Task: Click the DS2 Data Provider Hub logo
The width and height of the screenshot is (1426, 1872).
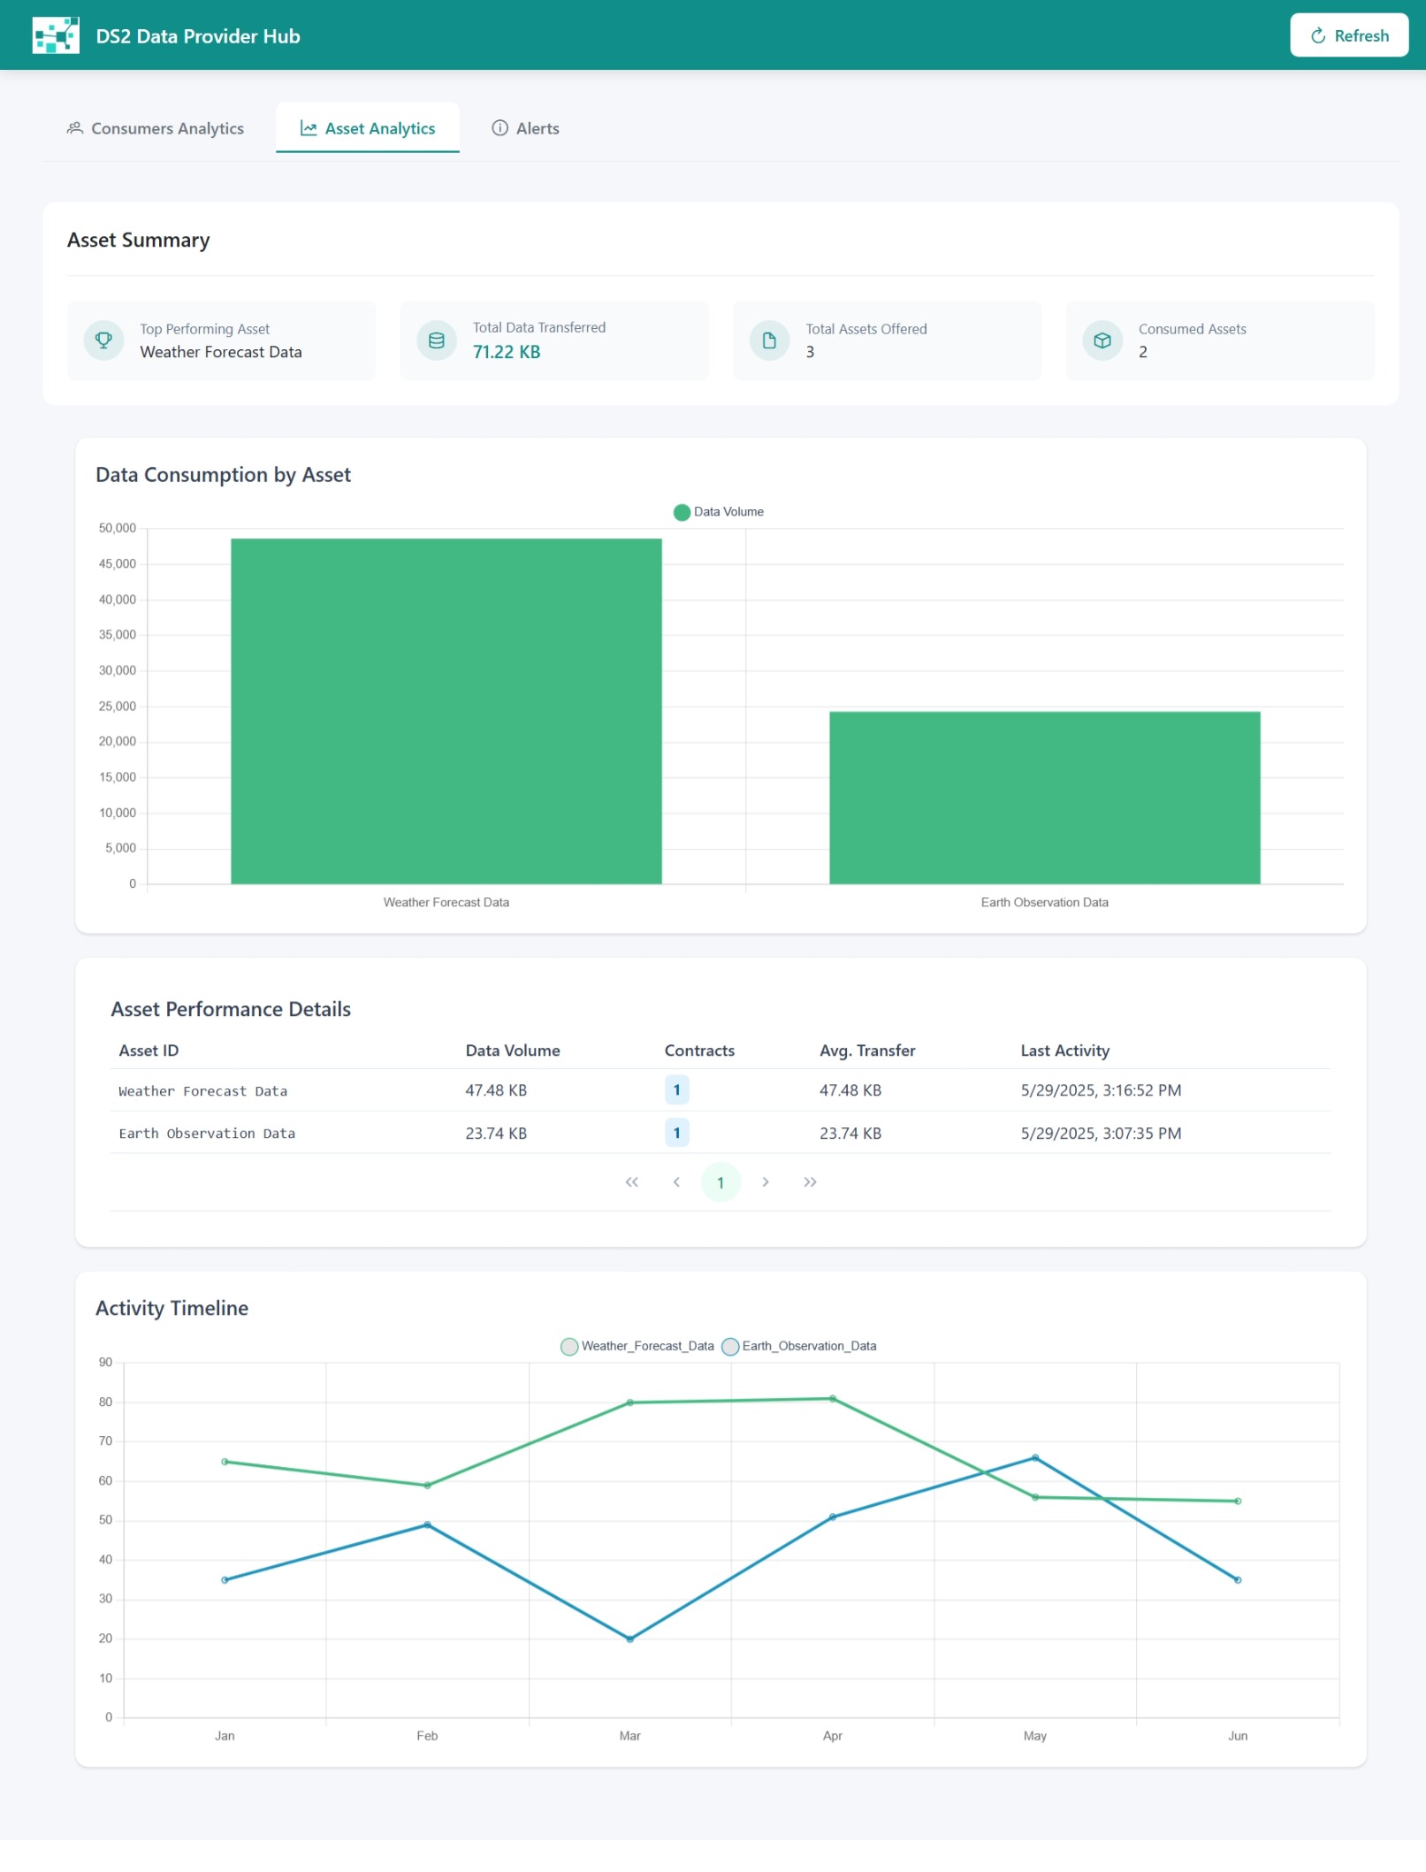Action: [56, 35]
